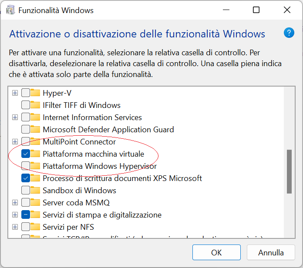Click the Internet Information Services folder icon
Screen dimensions: 303x268
(x=35, y=117)
